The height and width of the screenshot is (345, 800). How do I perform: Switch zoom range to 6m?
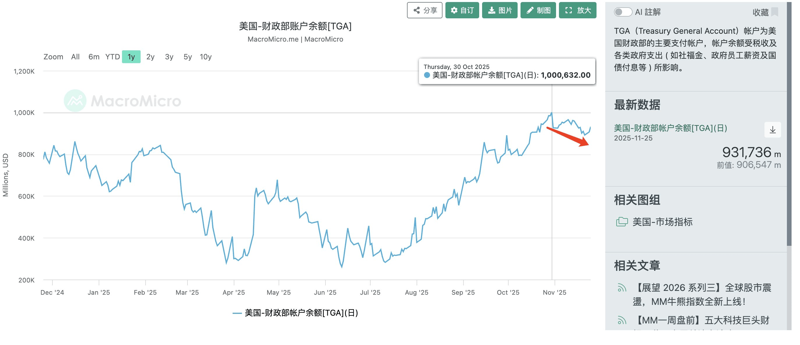click(x=94, y=57)
